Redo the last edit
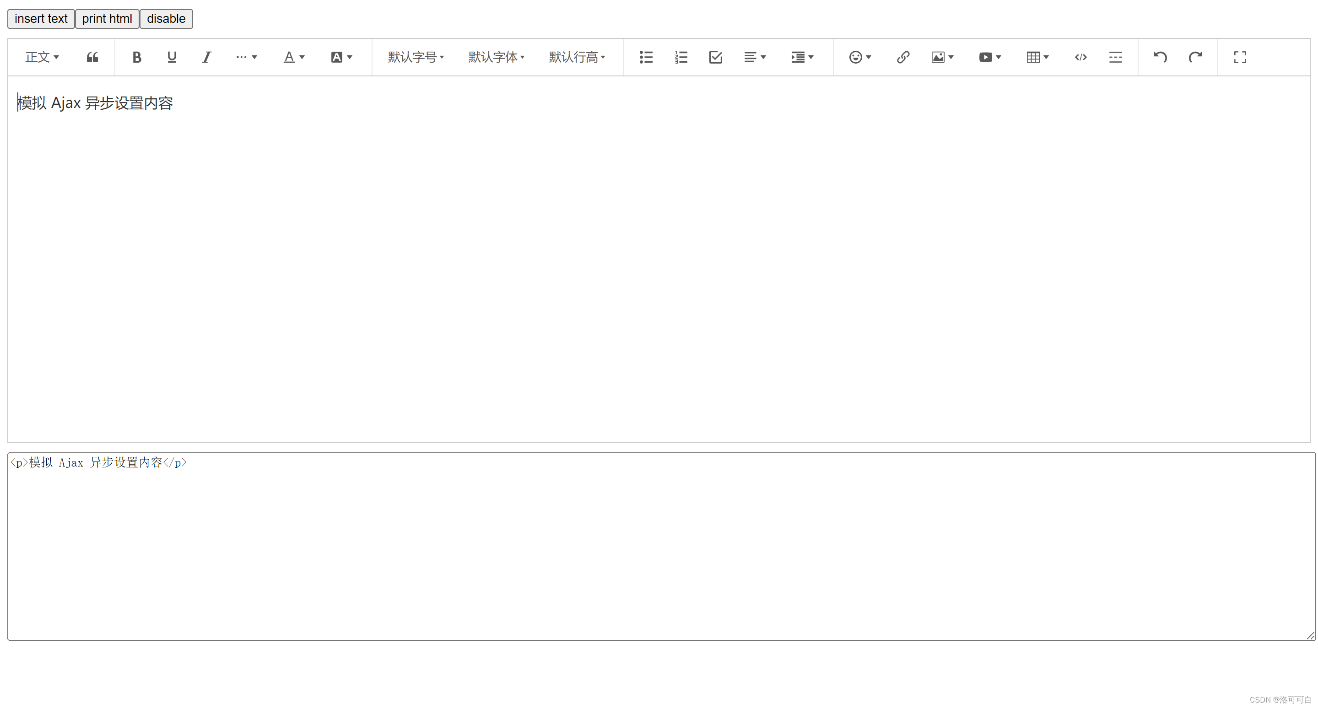 [x=1195, y=57]
